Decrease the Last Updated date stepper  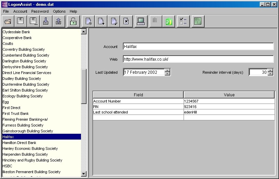tap(167, 74)
